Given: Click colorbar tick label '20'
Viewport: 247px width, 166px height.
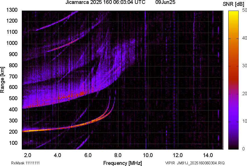Looking at the screenshot, I should coord(245,94).
